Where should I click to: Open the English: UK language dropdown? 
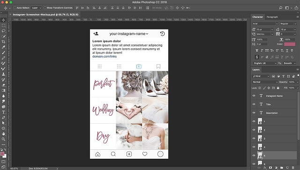[x=264, y=63]
